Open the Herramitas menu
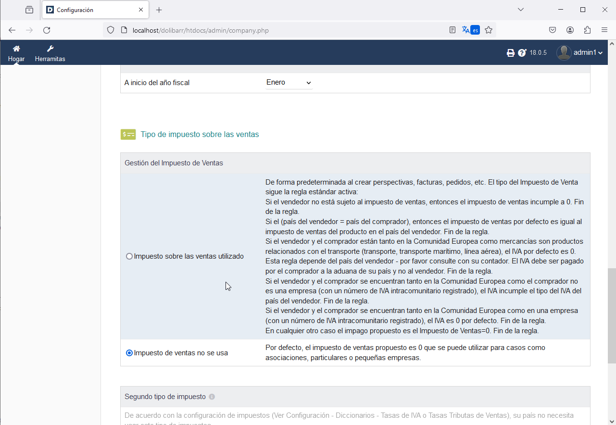The image size is (616, 425). pyautogui.click(x=50, y=53)
